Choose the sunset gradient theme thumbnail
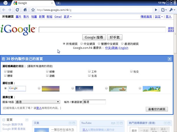Image resolution: width=177 pixels, height=132 pixels. coord(50,89)
